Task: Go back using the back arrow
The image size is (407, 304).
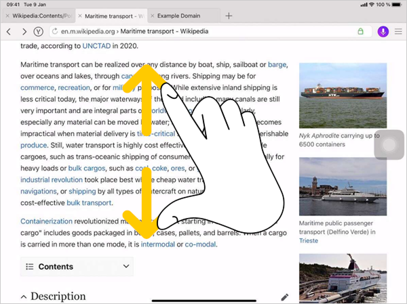Action: click(x=9, y=31)
